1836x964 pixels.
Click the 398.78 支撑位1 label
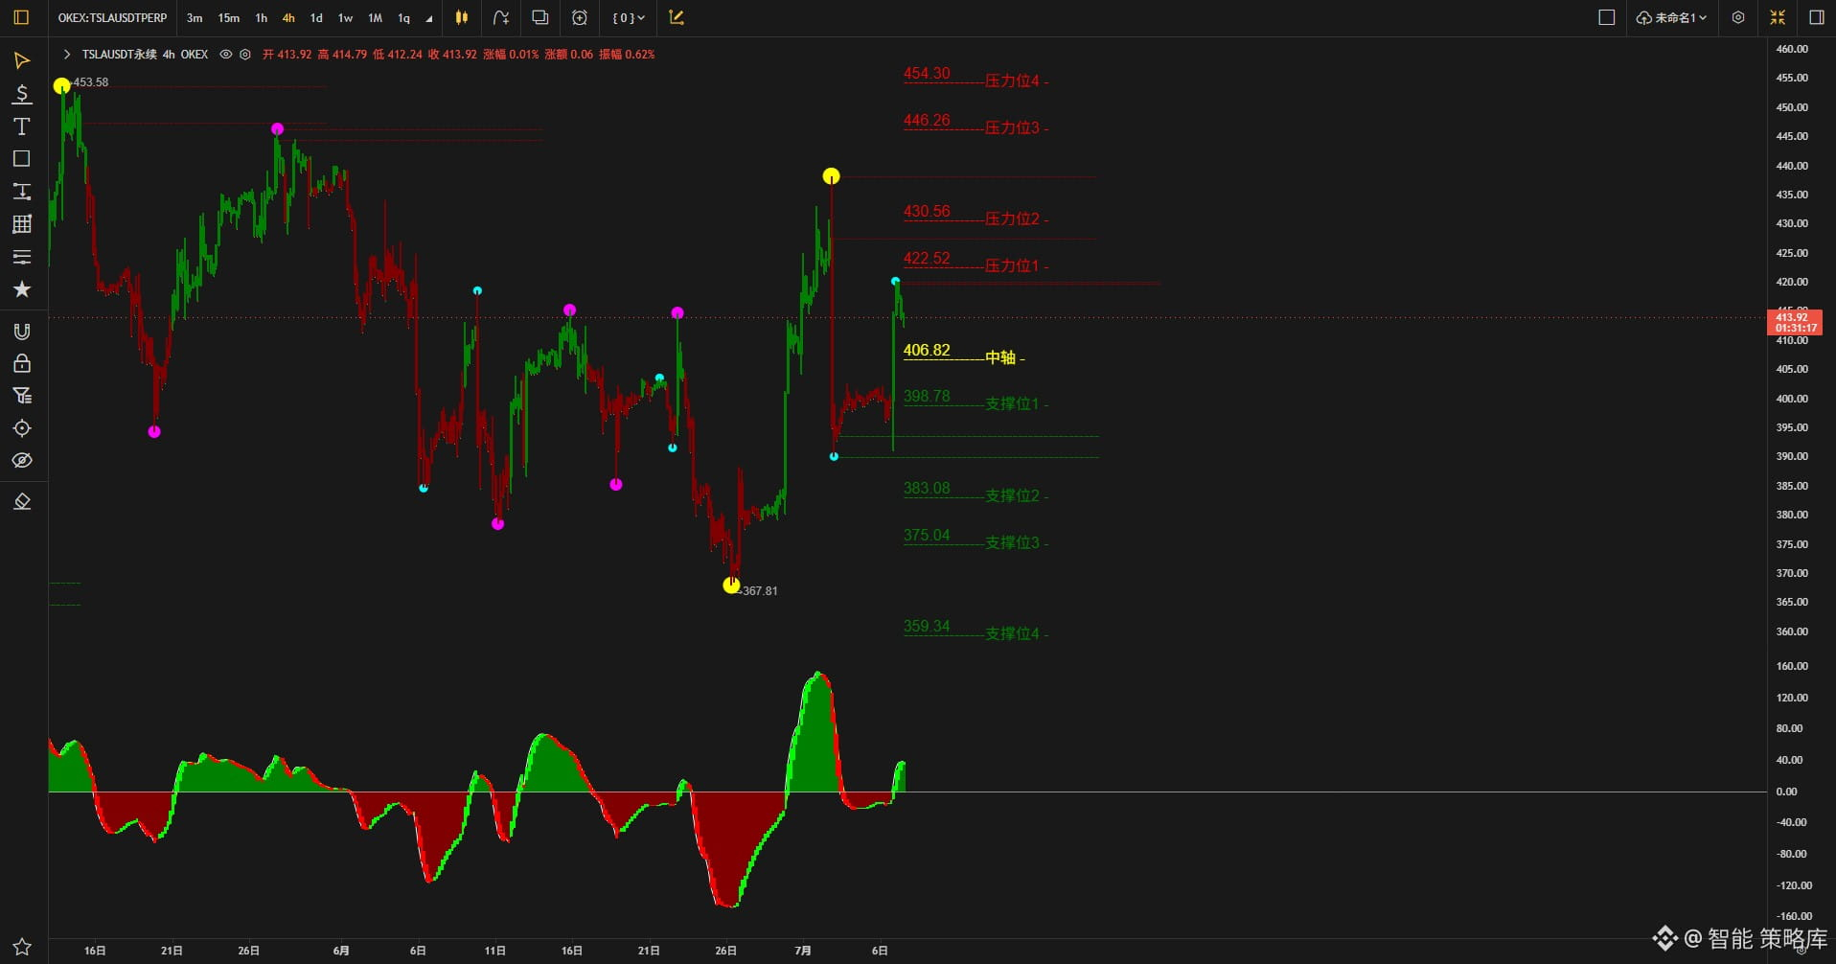pyautogui.click(x=975, y=400)
